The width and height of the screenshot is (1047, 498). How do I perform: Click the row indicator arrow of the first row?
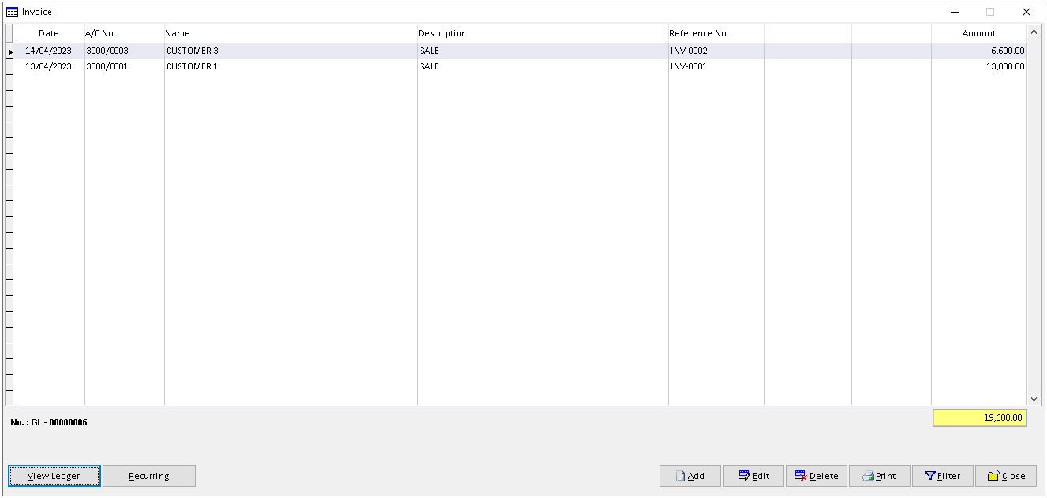[10, 51]
